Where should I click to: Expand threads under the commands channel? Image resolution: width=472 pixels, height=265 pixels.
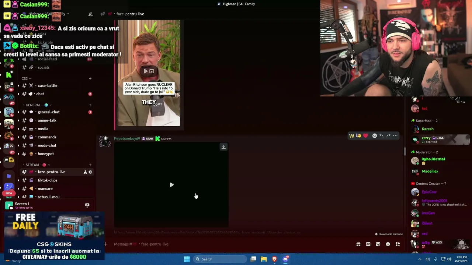(18, 137)
